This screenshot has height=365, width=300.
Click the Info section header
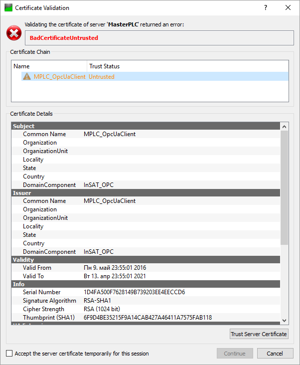(146, 284)
